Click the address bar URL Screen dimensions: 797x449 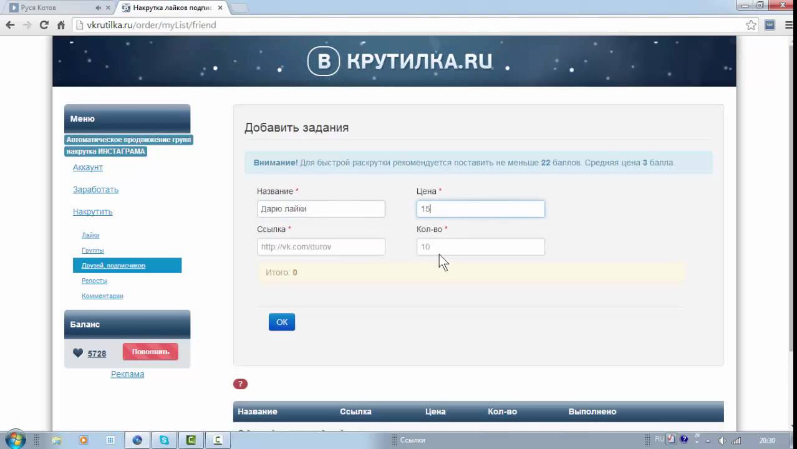pyautogui.click(x=152, y=25)
